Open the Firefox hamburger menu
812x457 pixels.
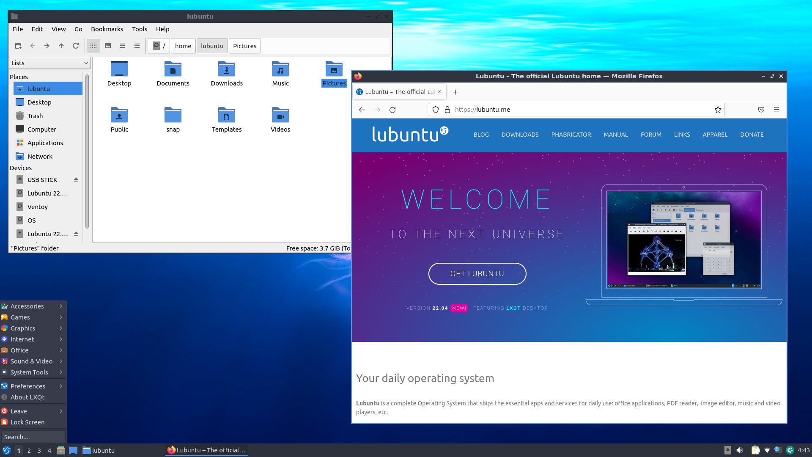pyautogui.click(x=776, y=110)
